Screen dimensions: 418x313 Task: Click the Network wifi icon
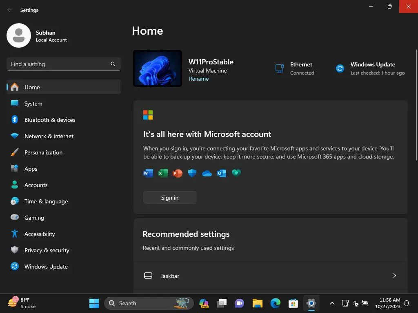(15, 136)
